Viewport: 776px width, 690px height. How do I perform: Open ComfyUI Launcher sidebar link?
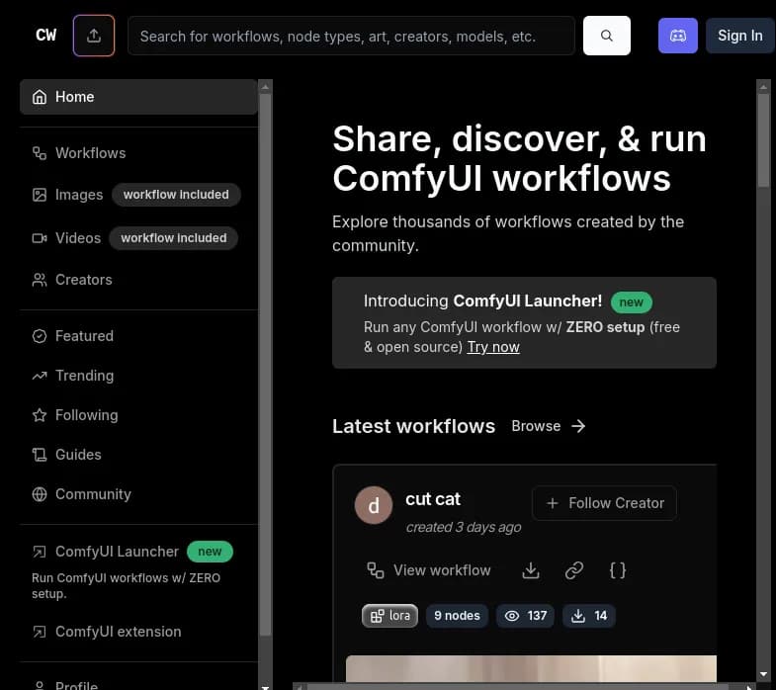tap(117, 552)
